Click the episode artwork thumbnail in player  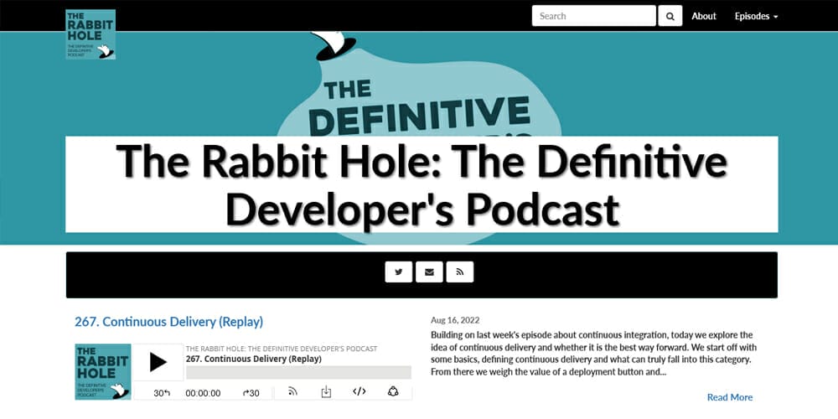click(103, 372)
